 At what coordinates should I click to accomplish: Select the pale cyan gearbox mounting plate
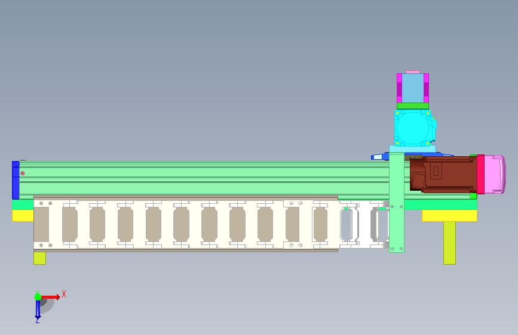(x=413, y=149)
